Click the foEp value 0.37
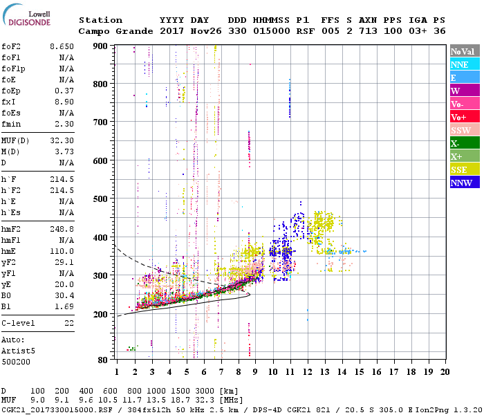484x415 pixels. 64,91
